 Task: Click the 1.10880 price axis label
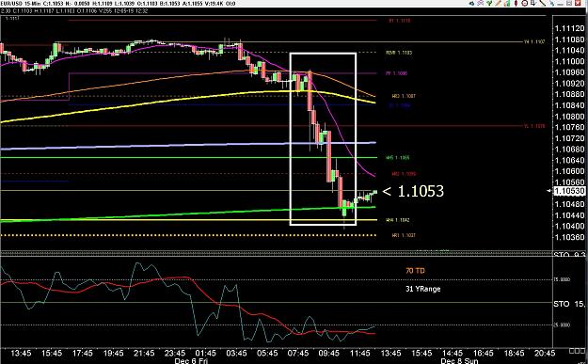pos(569,94)
